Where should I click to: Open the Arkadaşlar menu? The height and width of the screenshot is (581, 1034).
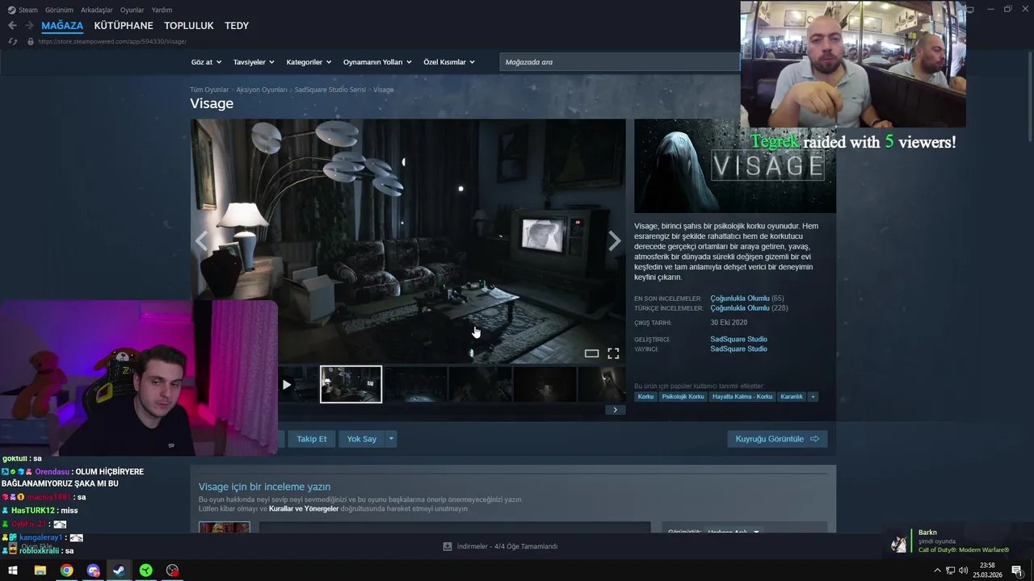click(97, 10)
